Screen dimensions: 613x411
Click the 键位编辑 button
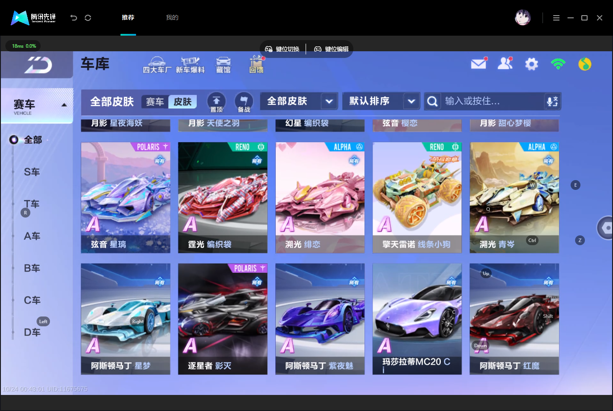coord(331,49)
